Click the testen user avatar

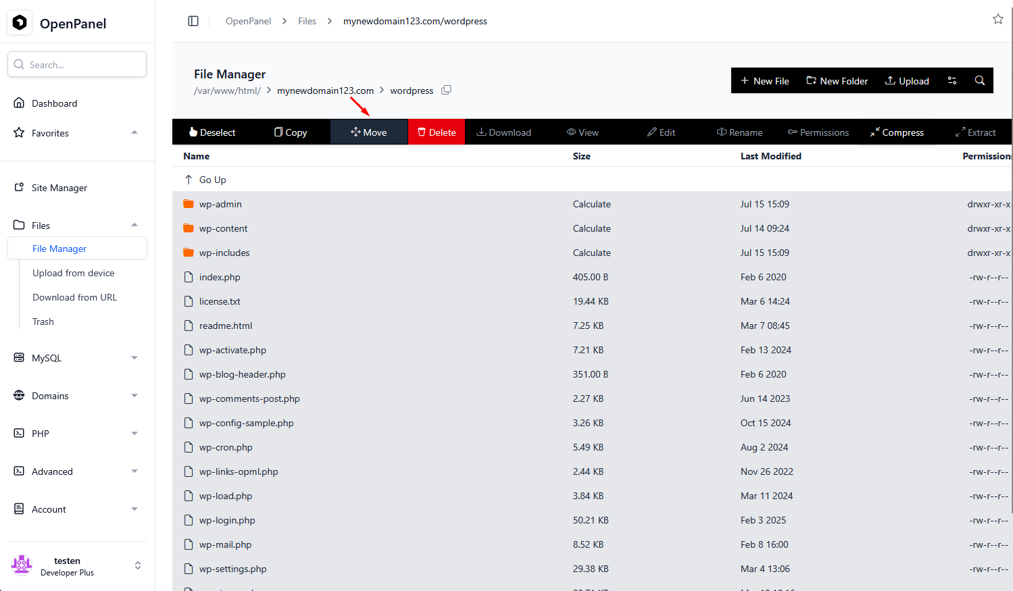(x=22, y=565)
